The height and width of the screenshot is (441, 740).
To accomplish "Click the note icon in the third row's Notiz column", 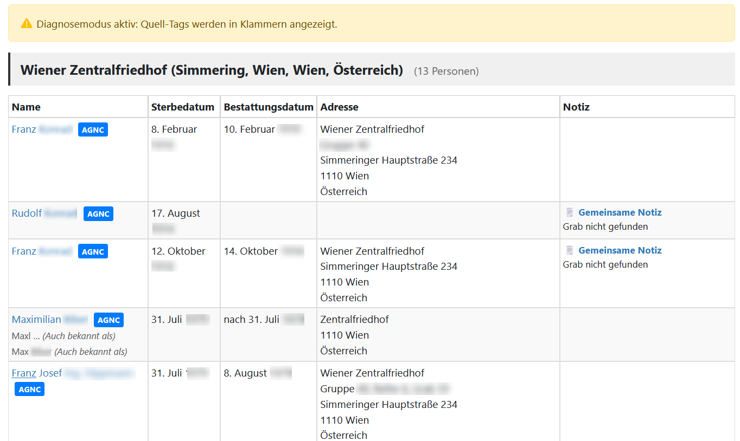I will click(x=569, y=250).
